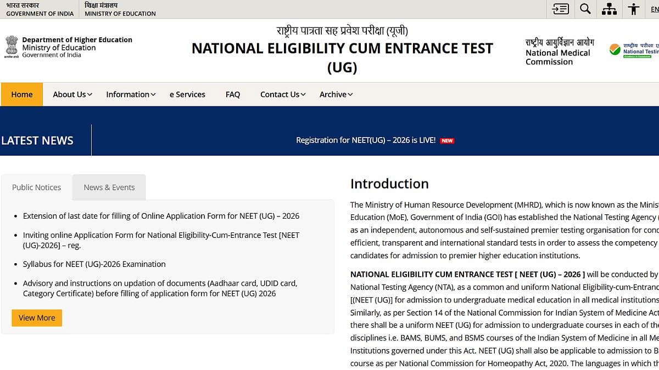
Task: Click the skip to main content icon
Action: tap(560, 9)
